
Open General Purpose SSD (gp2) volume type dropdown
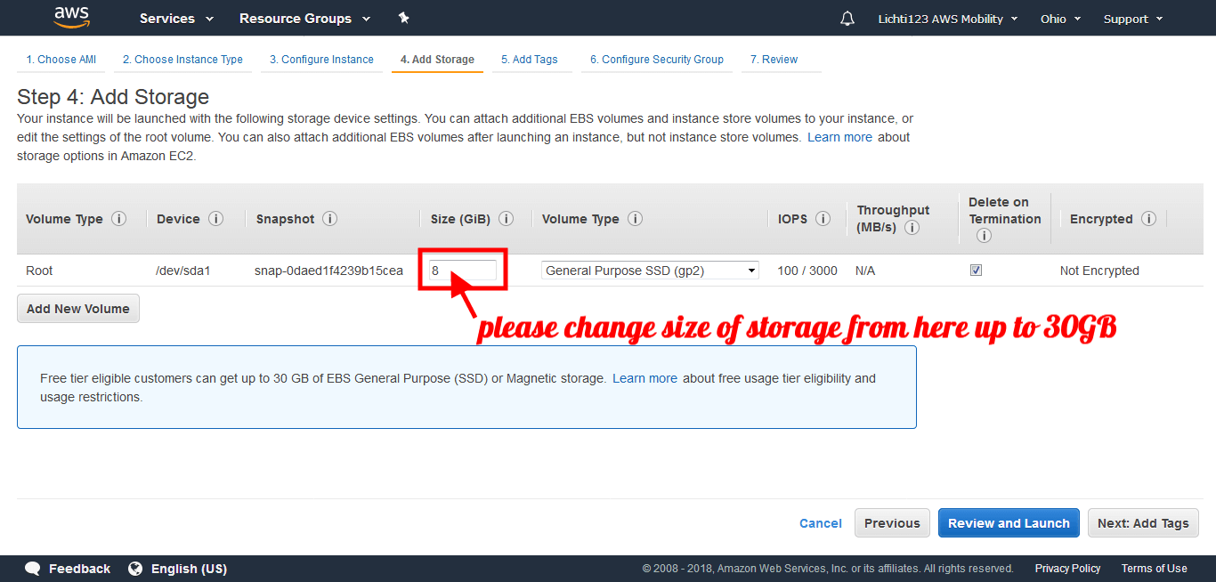pyautogui.click(x=650, y=271)
